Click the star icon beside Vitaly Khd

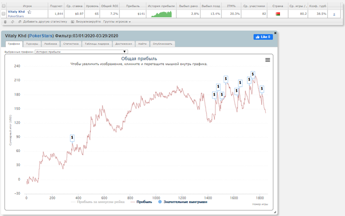[30, 12]
